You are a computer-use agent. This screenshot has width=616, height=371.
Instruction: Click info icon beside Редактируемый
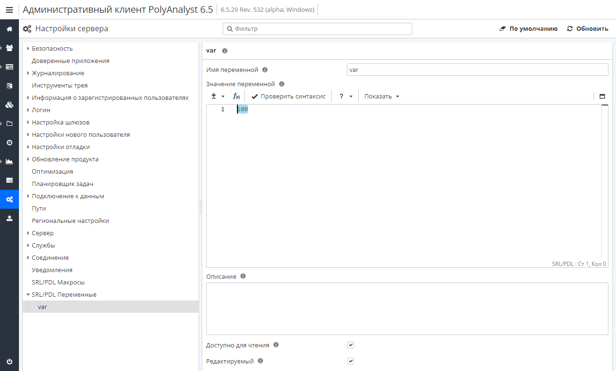coord(260,361)
